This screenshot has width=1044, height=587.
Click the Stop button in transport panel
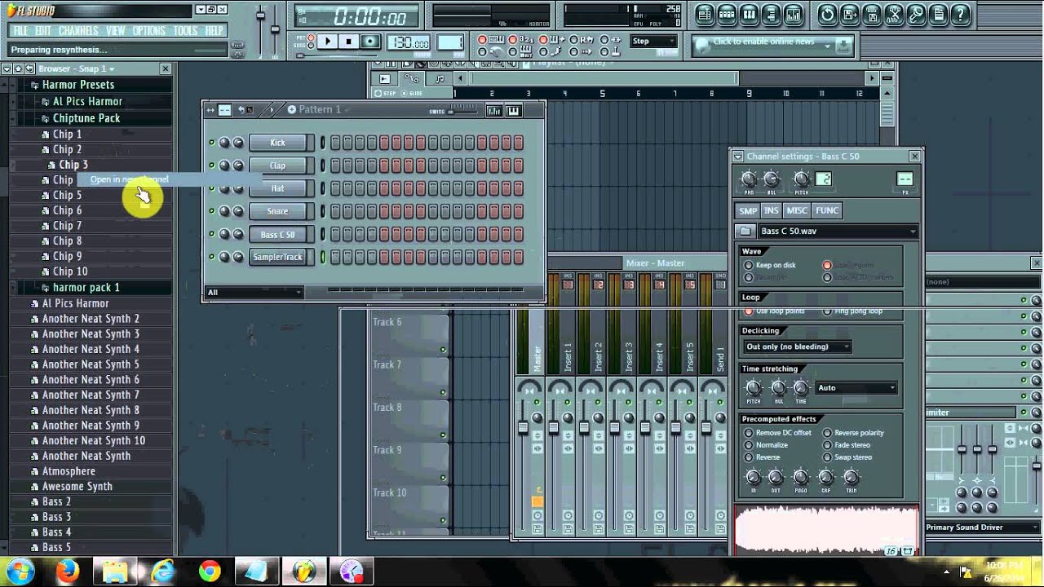pyautogui.click(x=349, y=42)
